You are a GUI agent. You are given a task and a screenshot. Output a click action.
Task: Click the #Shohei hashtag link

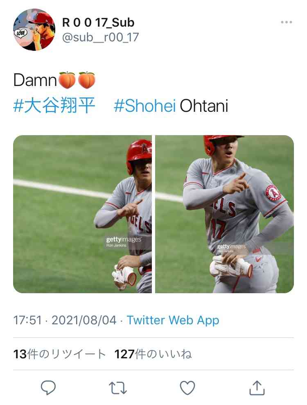(145, 106)
